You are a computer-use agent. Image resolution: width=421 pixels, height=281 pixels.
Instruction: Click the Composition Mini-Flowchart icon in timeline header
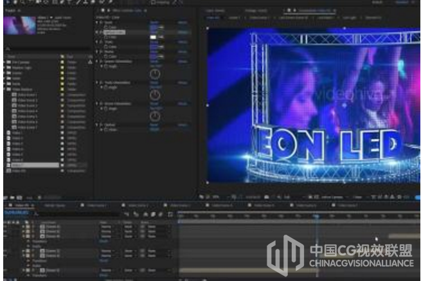pyautogui.click(x=127, y=214)
